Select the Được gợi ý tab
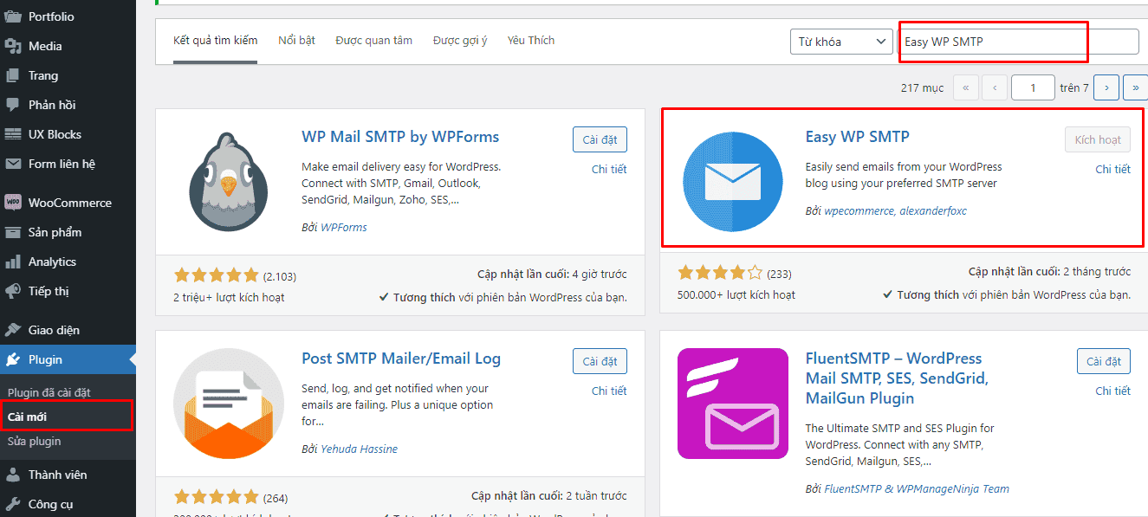 pos(460,41)
